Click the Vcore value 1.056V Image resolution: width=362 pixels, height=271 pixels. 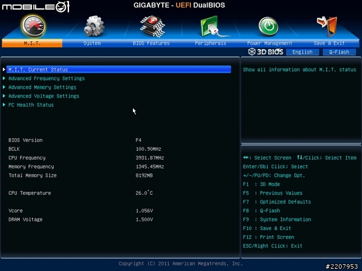(144, 211)
